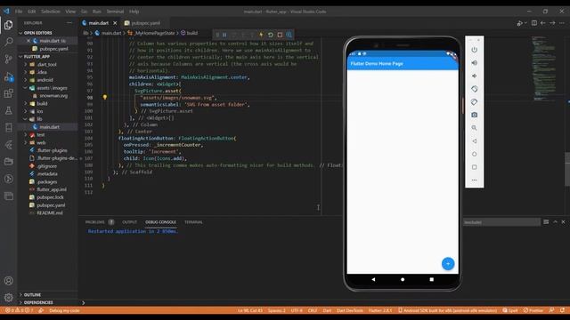The width and height of the screenshot is (570, 320).
Task: Open Dart DevTools widget inspector icon
Action: pyautogui.click(x=289, y=35)
